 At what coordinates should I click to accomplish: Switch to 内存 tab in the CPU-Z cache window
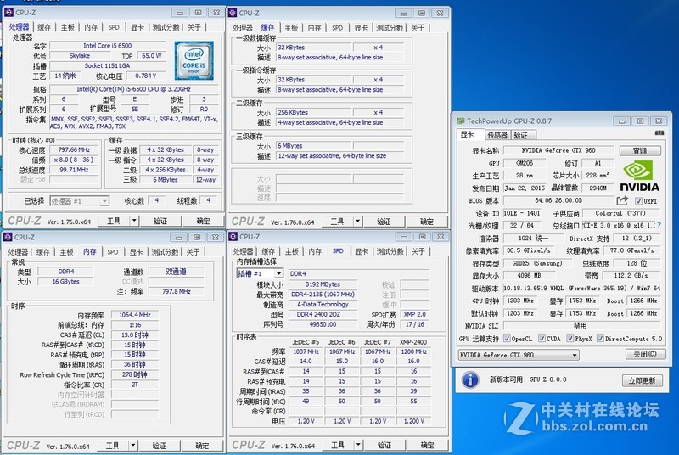(314, 28)
